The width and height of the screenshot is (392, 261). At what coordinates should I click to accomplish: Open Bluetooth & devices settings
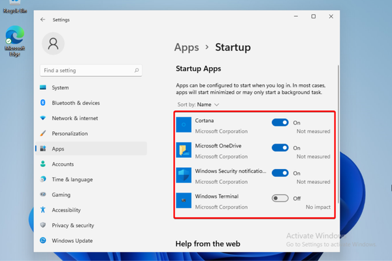coord(75,103)
